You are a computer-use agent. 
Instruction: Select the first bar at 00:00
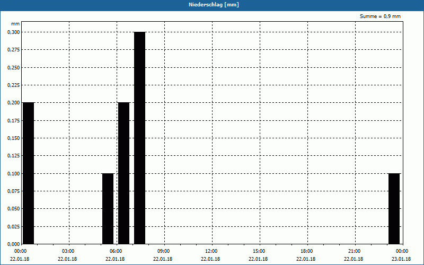point(29,173)
